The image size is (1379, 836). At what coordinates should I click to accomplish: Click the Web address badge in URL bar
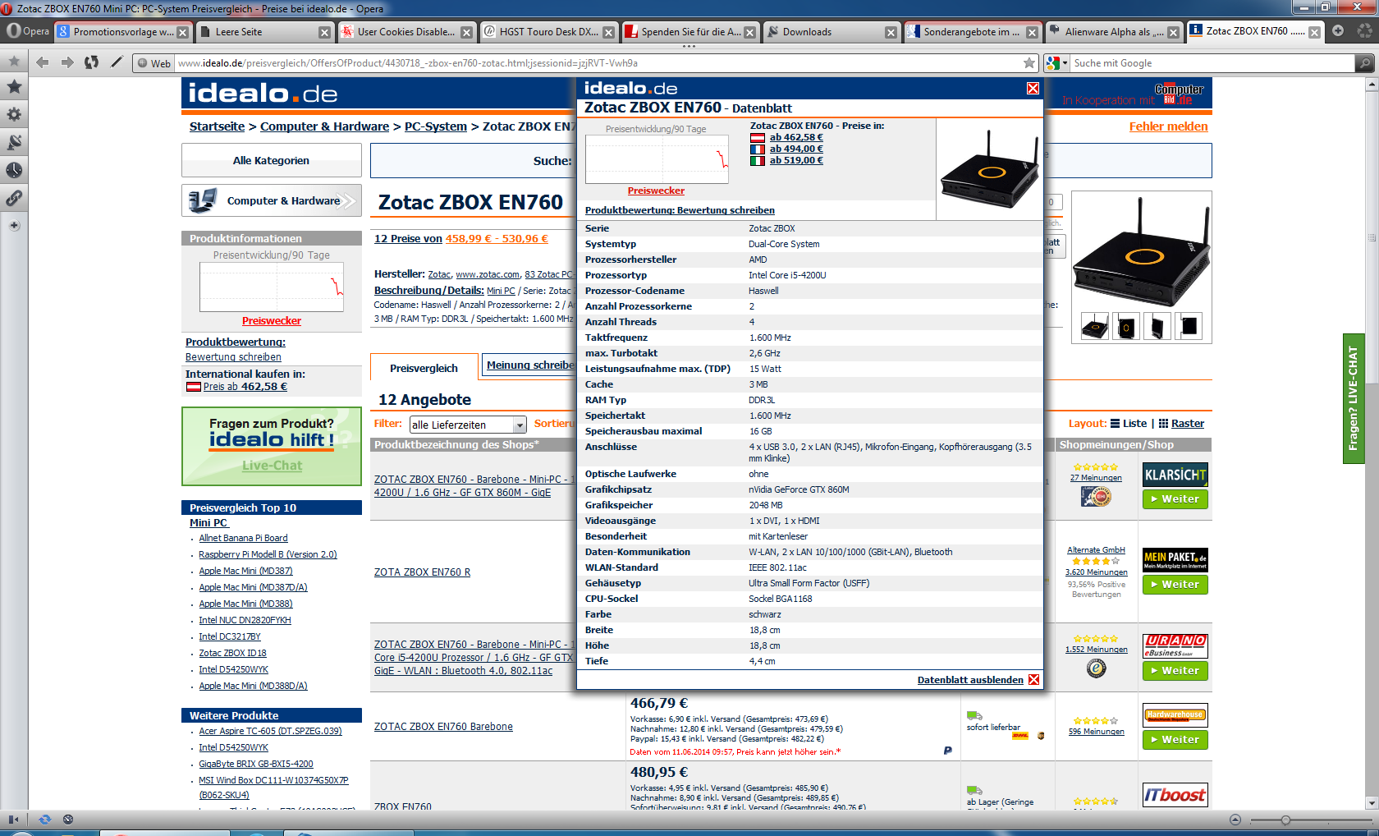[x=153, y=63]
